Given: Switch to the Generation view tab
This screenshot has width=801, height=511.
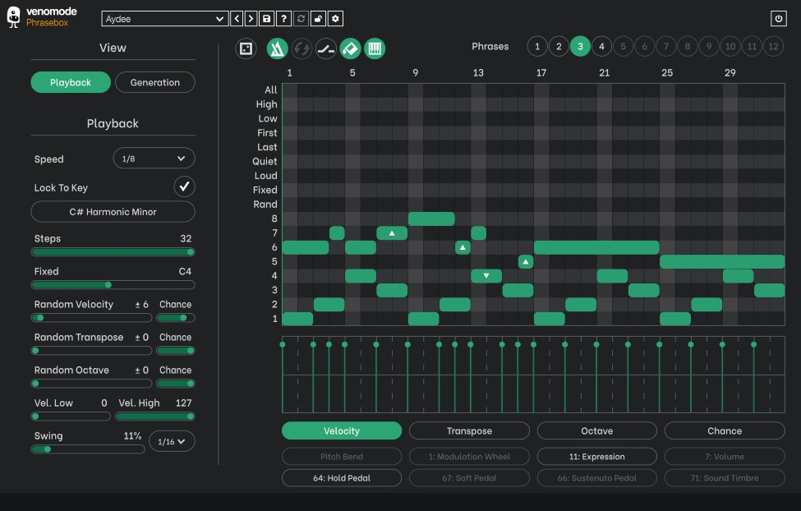Looking at the screenshot, I should (154, 82).
